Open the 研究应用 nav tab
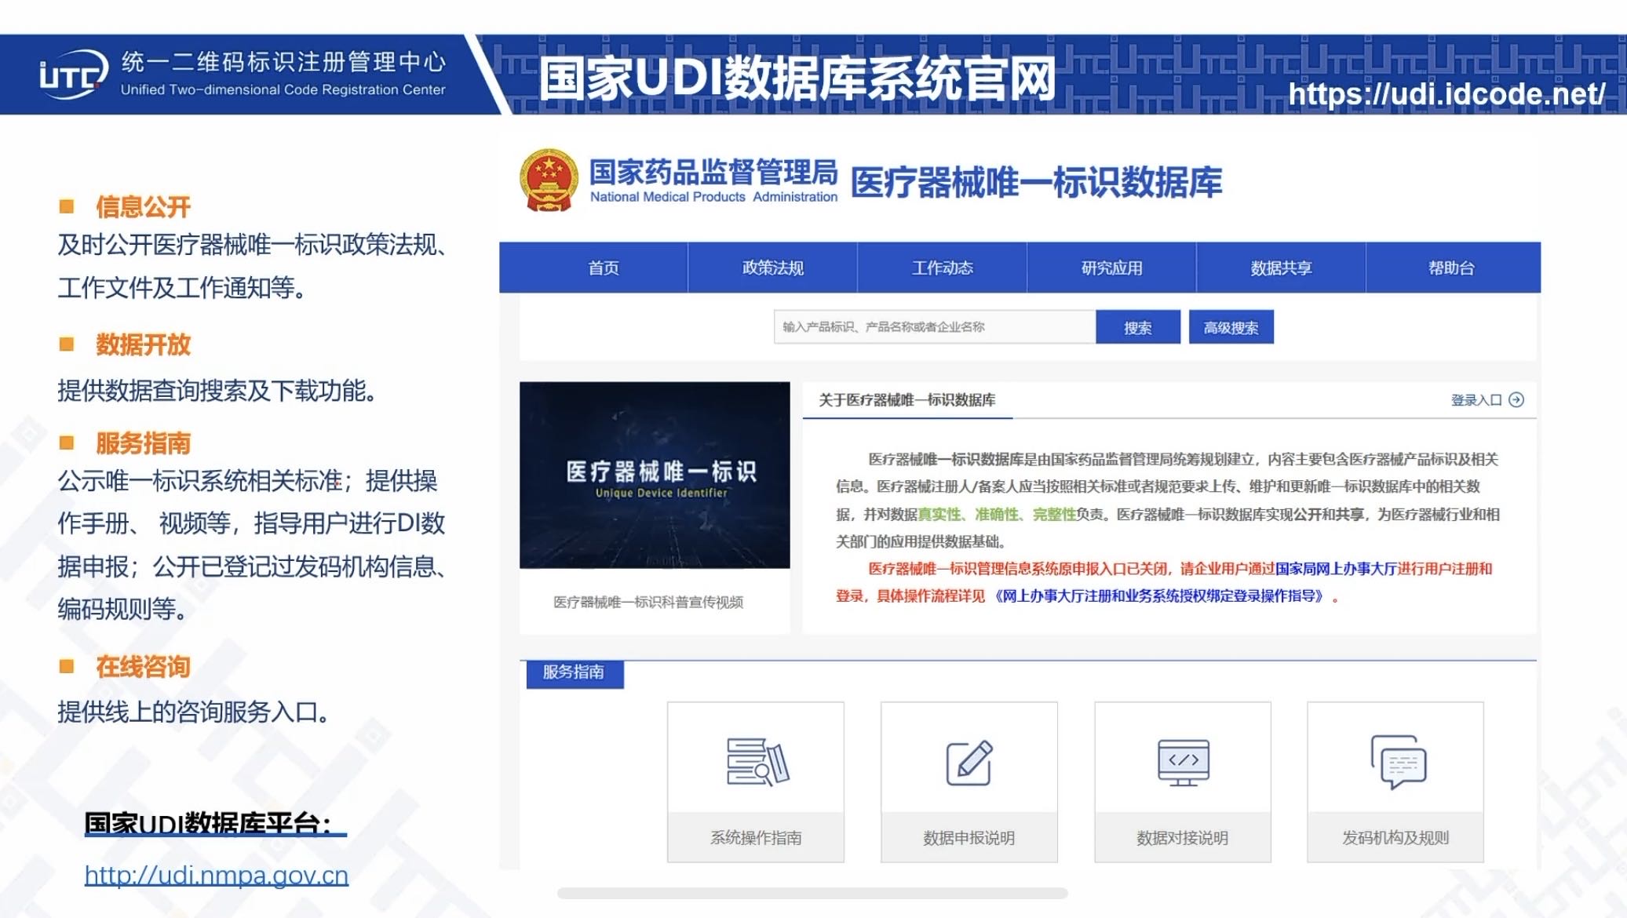This screenshot has width=1627, height=918. 1111,268
